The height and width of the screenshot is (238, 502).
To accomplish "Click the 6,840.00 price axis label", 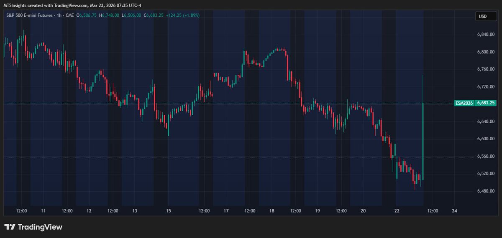I will coord(486,35).
